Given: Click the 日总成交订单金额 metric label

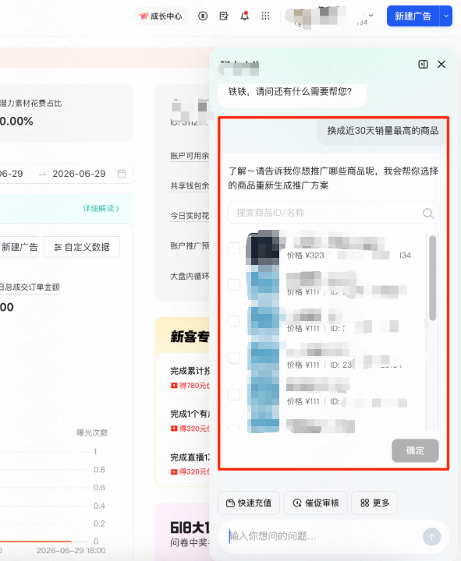Looking at the screenshot, I should (30, 287).
